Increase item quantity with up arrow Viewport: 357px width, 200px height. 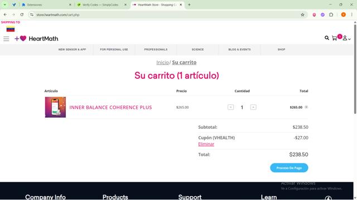click(253, 107)
